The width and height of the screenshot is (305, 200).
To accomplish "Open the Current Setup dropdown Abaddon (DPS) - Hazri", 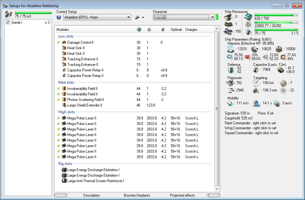I will tap(97, 17).
